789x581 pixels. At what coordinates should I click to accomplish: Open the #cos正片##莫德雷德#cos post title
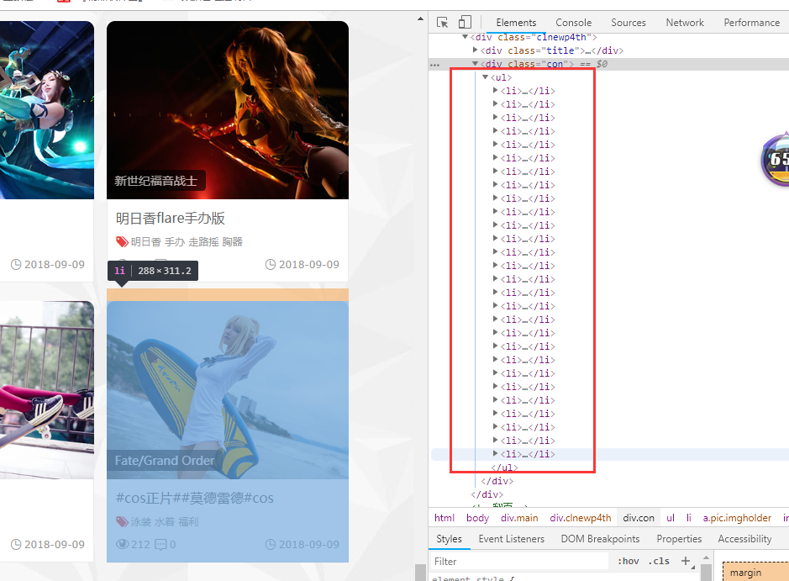point(195,498)
